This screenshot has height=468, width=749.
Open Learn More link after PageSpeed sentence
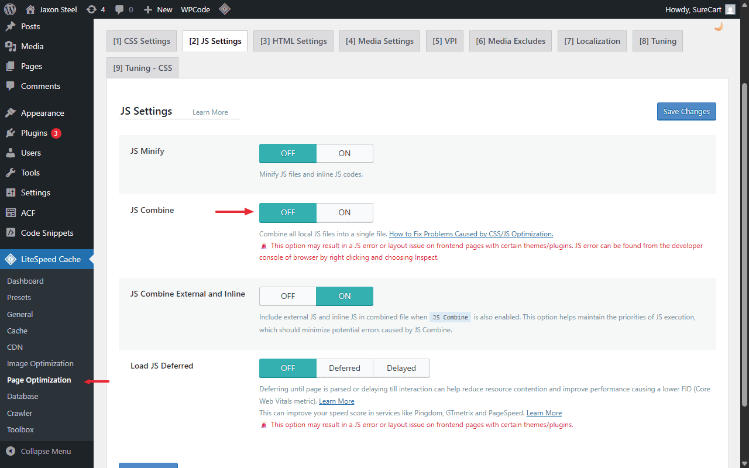coord(544,413)
